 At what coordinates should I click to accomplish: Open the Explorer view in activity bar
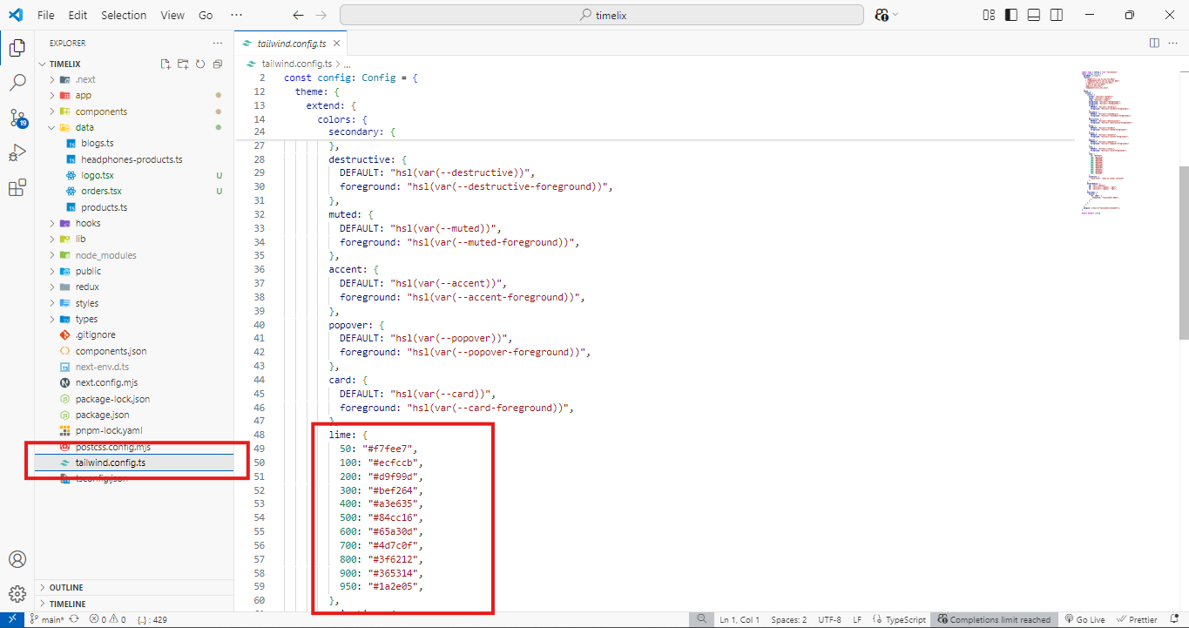point(17,48)
